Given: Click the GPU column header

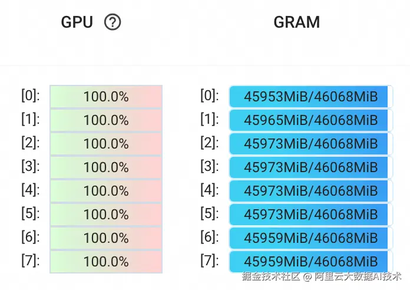Looking at the screenshot, I should [77, 22].
